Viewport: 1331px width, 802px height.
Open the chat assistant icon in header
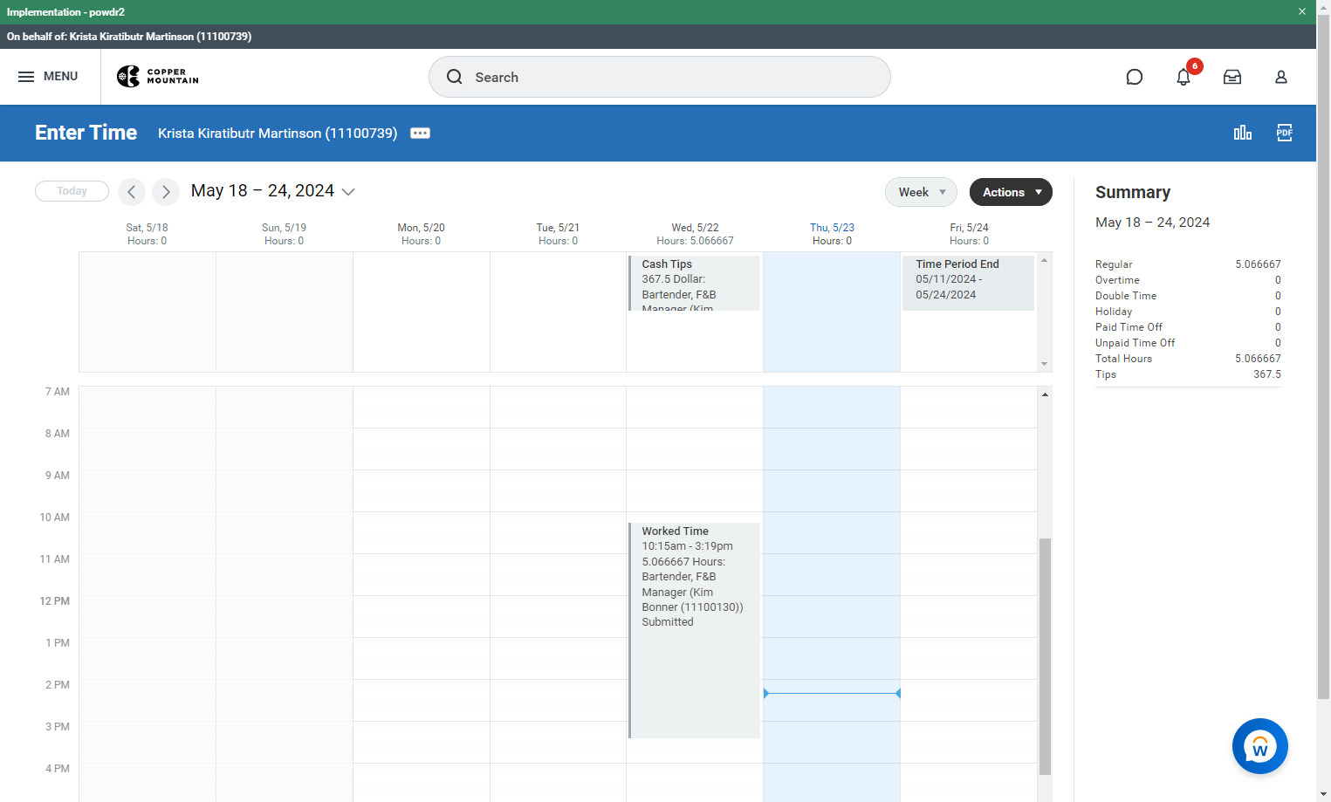1135,77
